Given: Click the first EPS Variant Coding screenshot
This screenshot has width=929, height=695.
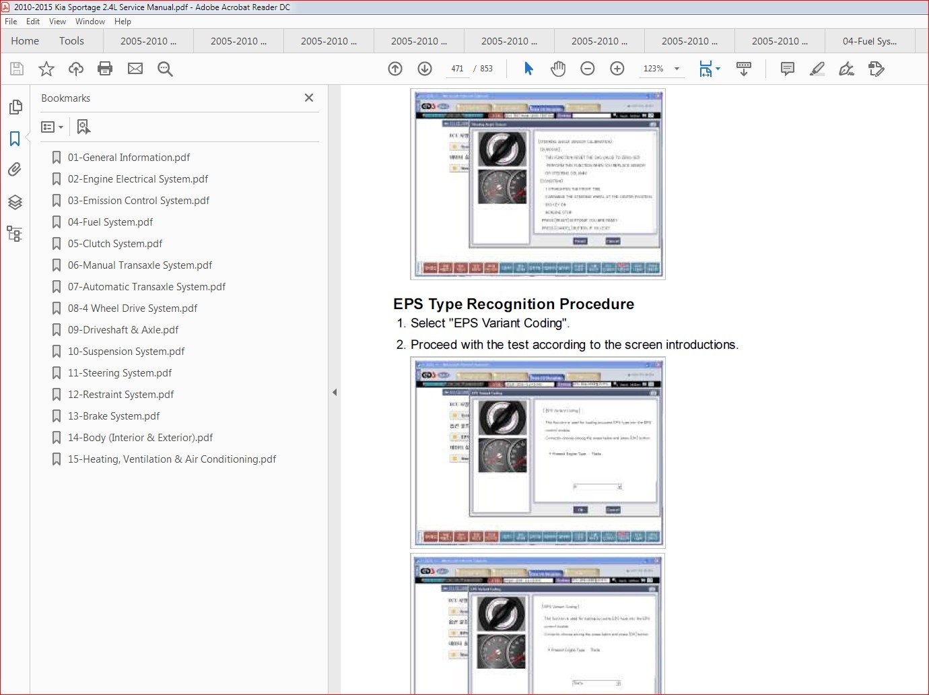Looking at the screenshot, I should [538, 453].
